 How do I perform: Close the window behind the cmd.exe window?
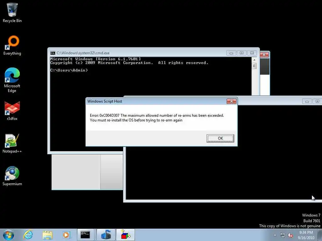pos(264,55)
